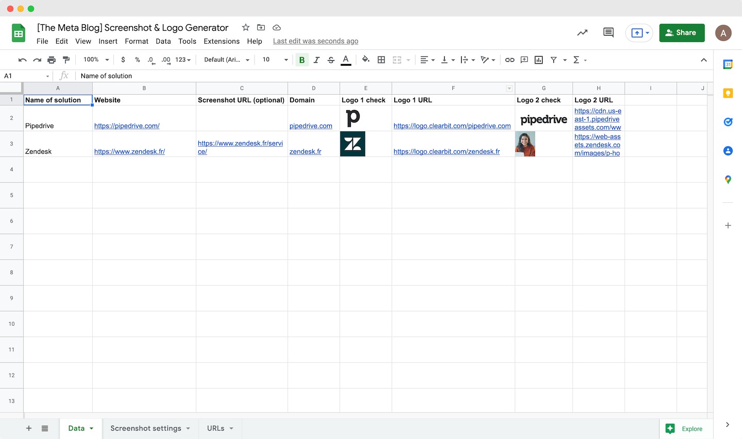Image resolution: width=742 pixels, height=439 pixels.
Task: Click the Print icon
Action: click(x=52, y=60)
